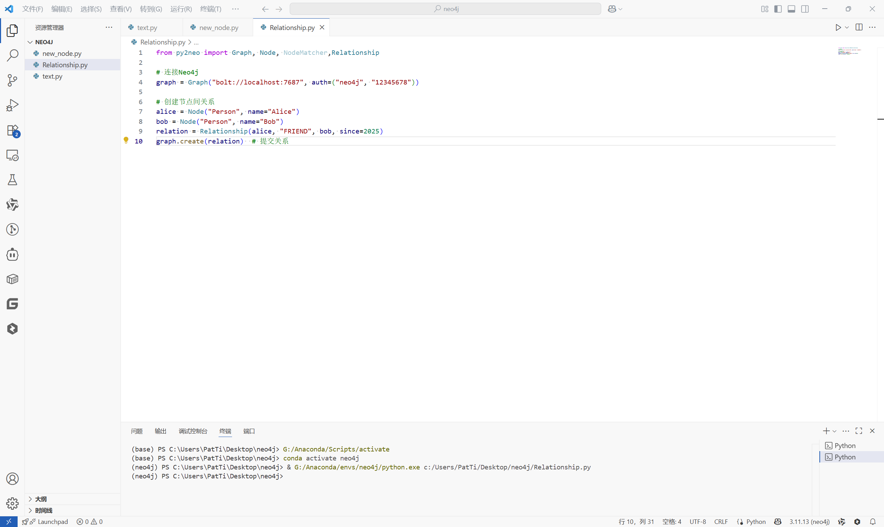Open the Explorer view in activity bar
Screen dimensions: 884x527
coord(12,31)
